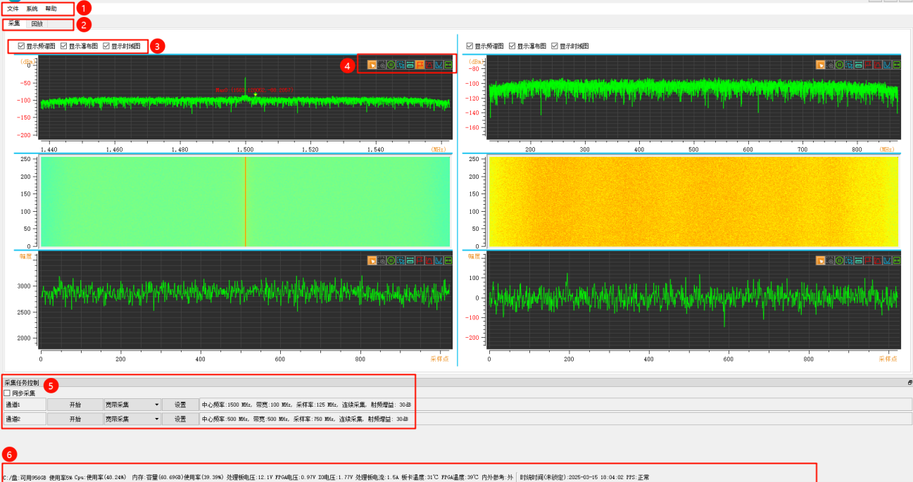Viewport: 913px width, 482px height.
Task: Click 设置 button for 通道2
Action: click(x=180, y=419)
